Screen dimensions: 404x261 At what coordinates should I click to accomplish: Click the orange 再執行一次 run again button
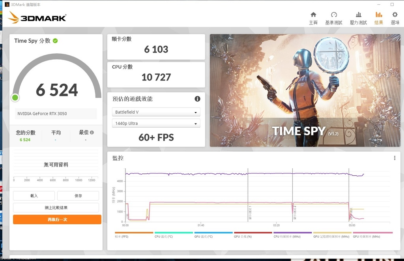(57, 220)
